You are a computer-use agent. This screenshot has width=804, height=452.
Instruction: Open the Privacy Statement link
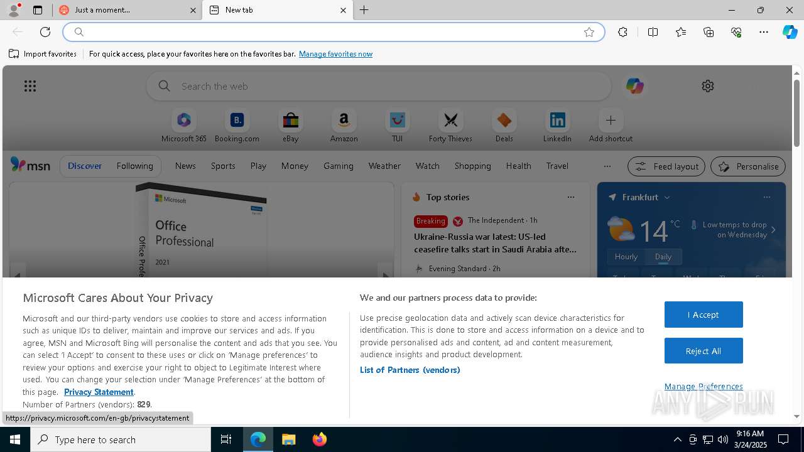tap(99, 392)
